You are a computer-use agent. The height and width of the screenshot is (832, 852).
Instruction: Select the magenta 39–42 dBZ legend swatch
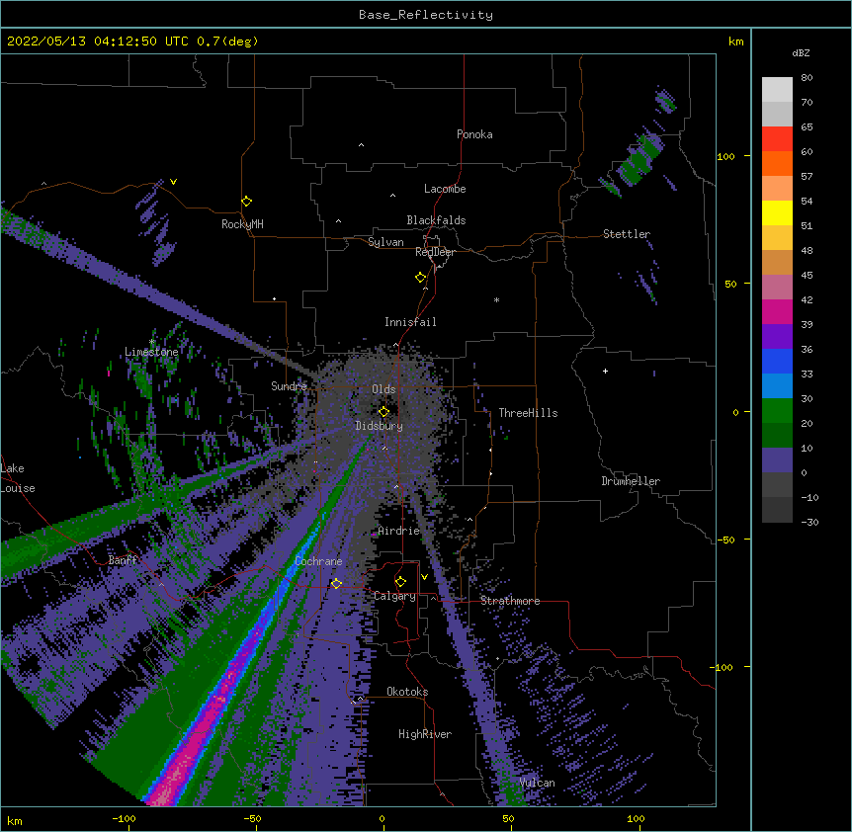click(777, 311)
